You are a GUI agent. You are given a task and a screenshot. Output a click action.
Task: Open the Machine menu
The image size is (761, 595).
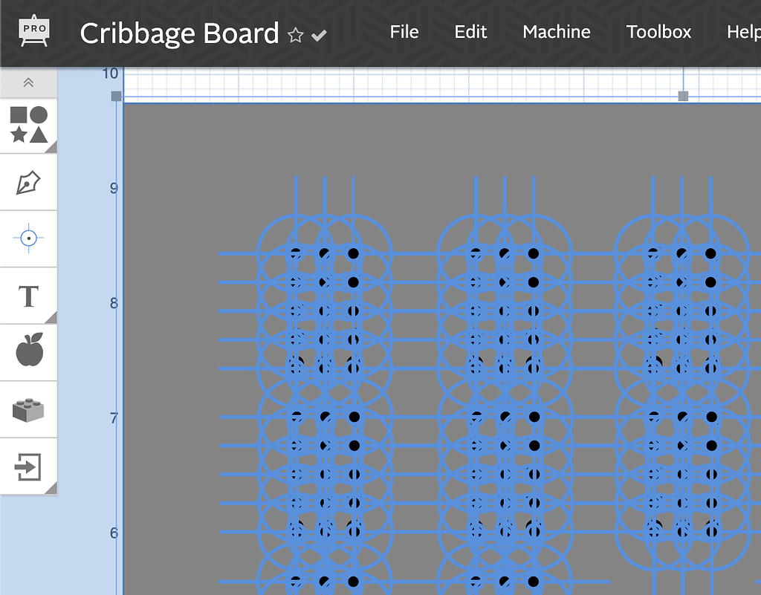[x=556, y=32]
